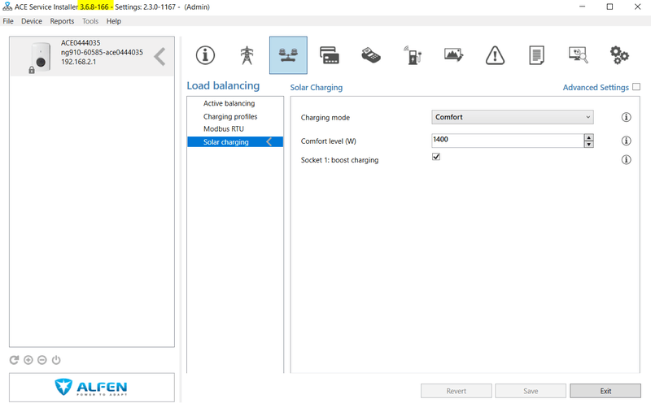Click the Advanced Settings label

[x=596, y=88]
